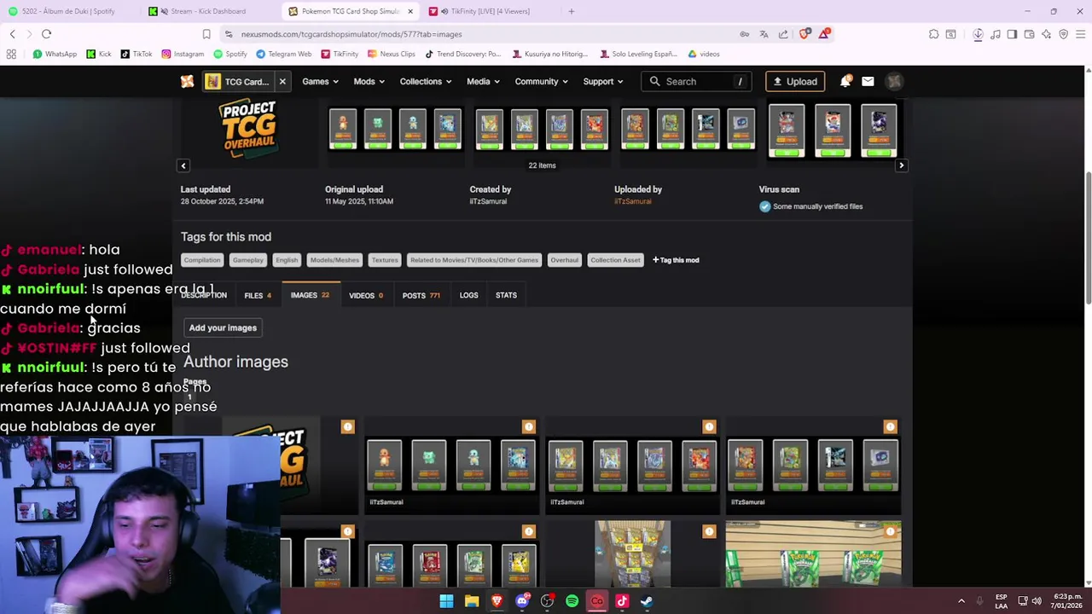Toggle the browser sidebar panel icon
This screenshot has height=614, width=1092.
(x=1012, y=34)
